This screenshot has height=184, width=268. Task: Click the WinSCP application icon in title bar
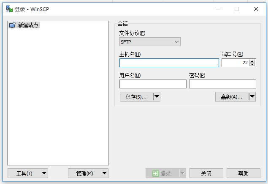point(9,9)
